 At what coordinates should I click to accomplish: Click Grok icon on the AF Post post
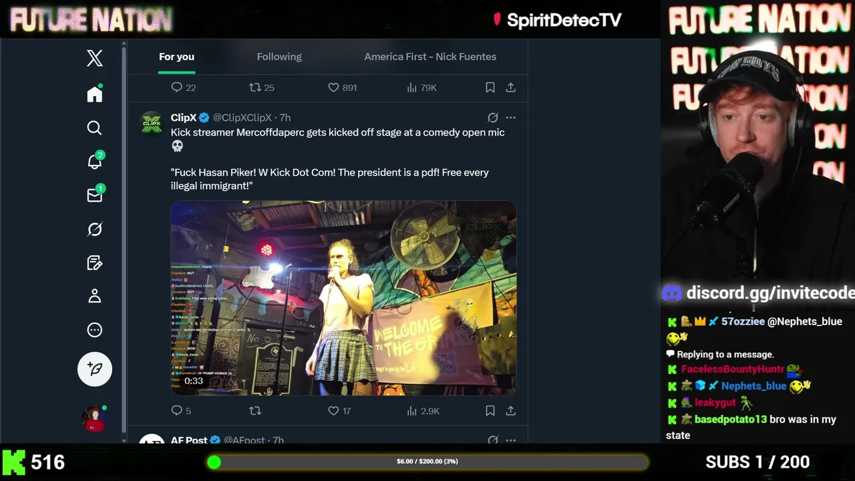coord(493,440)
